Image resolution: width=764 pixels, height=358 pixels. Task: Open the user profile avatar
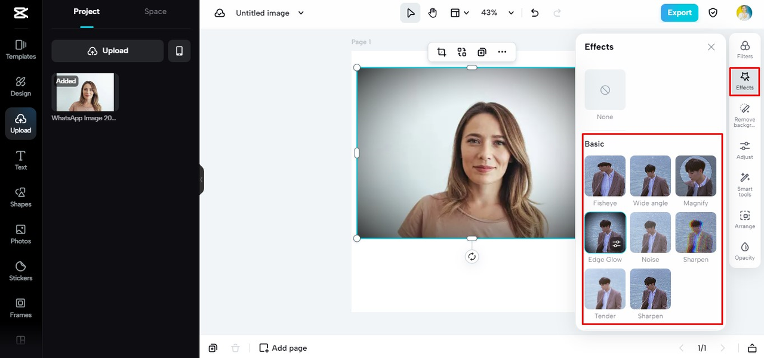(744, 13)
